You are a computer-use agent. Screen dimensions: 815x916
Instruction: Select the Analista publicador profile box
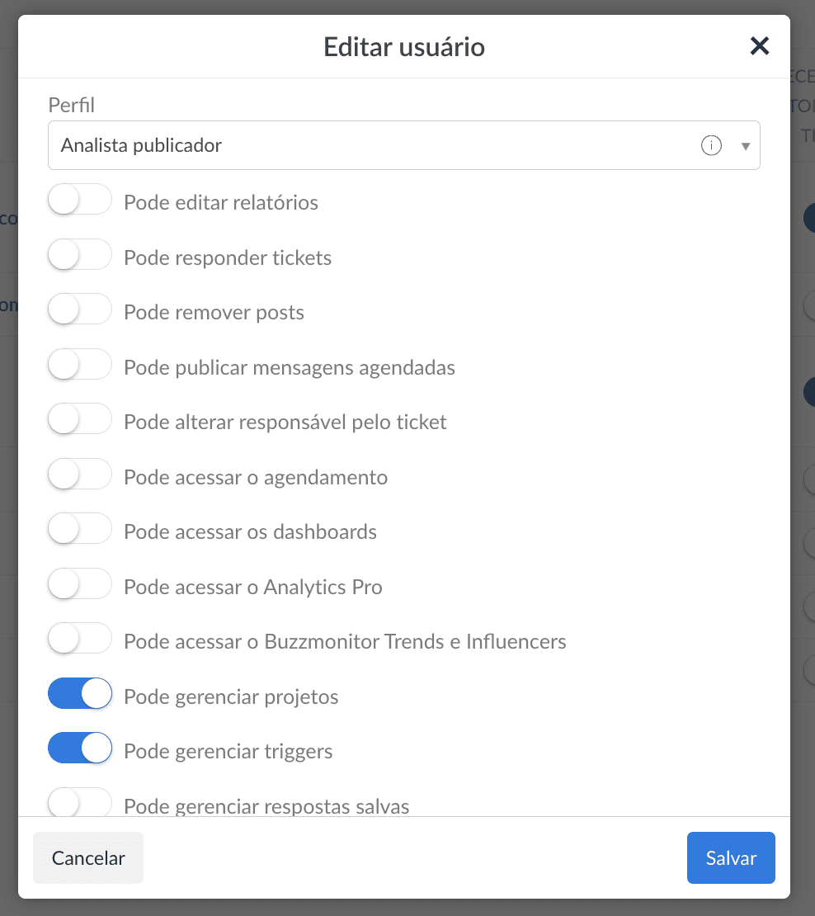click(x=371, y=146)
